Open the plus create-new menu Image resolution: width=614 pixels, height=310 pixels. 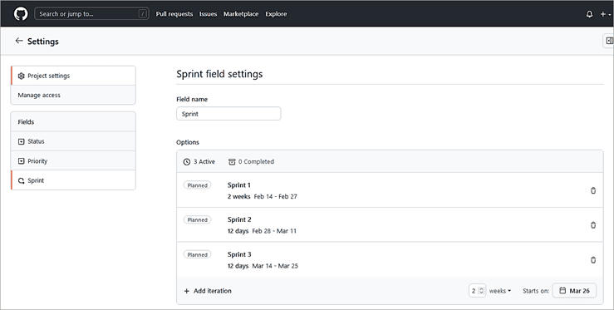[605, 14]
